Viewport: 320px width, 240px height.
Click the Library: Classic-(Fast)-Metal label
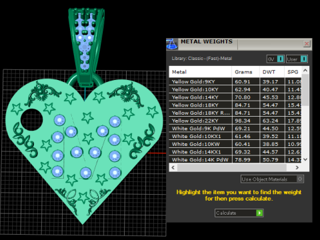pos(202,59)
